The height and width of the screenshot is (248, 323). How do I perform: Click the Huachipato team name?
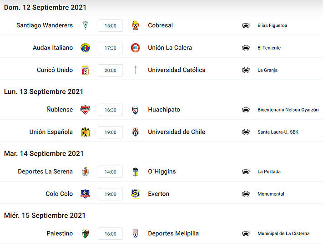pyautogui.click(x=164, y=110)
